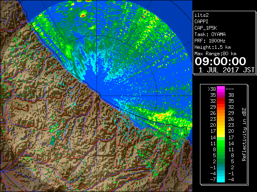Click the '-7' legend label at bottom
The image size is (257, 192).
pos(213,179)
